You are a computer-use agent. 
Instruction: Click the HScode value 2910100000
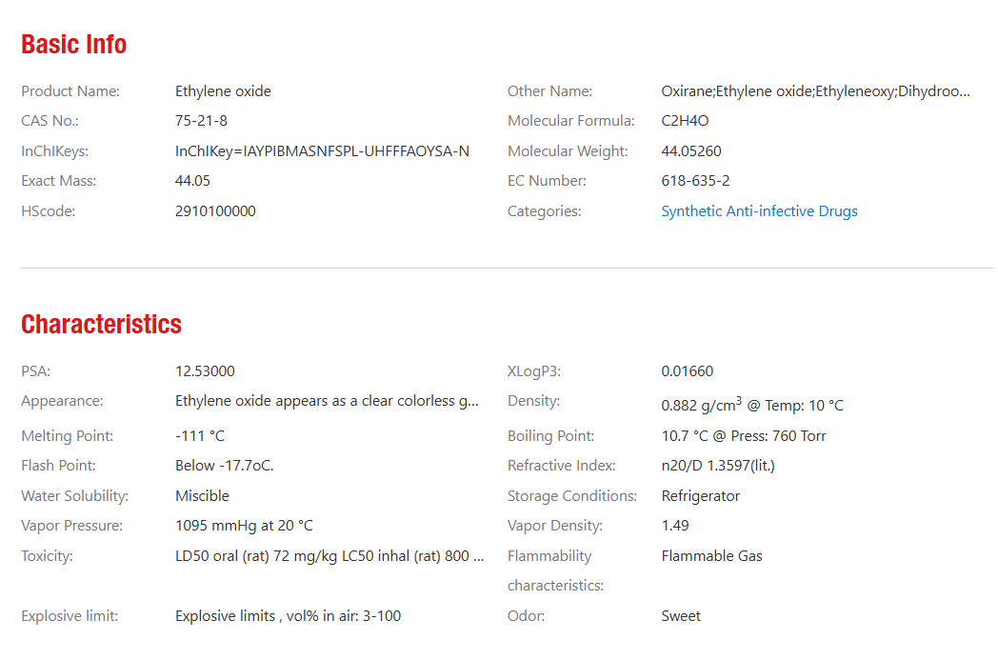click(215, 211)
